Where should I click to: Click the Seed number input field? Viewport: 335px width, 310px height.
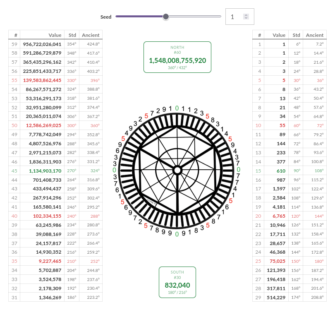pos(240,17)
